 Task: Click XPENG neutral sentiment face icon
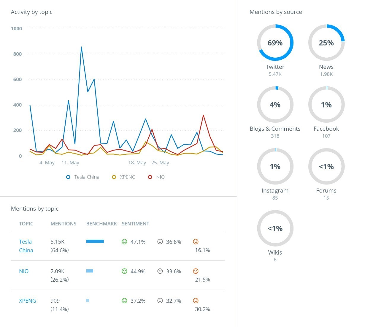[160, 300]
